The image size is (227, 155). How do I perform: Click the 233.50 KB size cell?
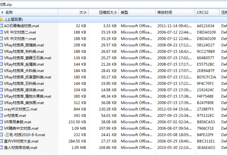(x=77, y=122)
